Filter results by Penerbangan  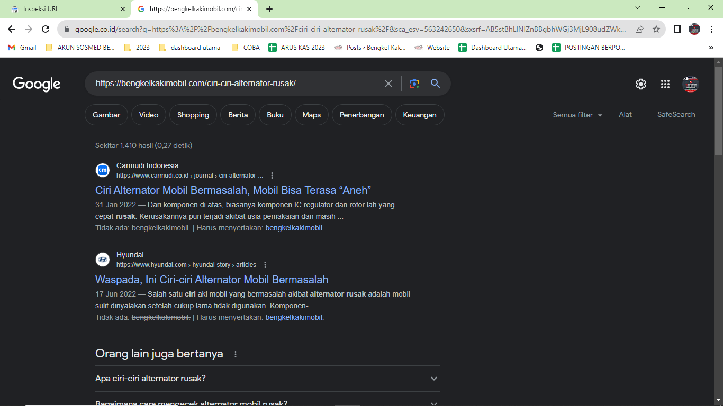pyautogui.click(x=362, y=115)
